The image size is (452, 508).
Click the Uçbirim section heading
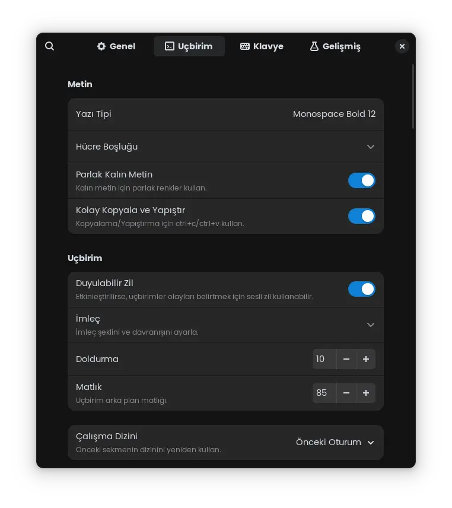(85, 258)
